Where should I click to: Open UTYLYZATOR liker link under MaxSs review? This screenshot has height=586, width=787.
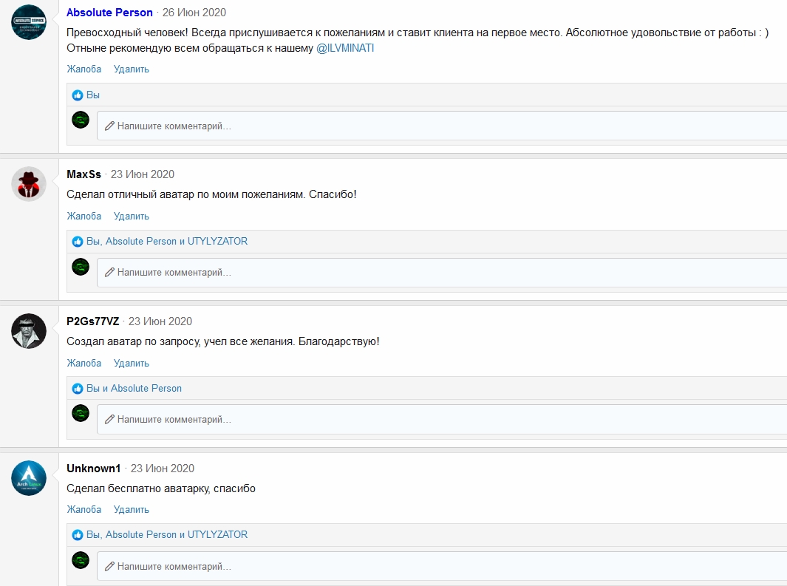click(217, 242)
